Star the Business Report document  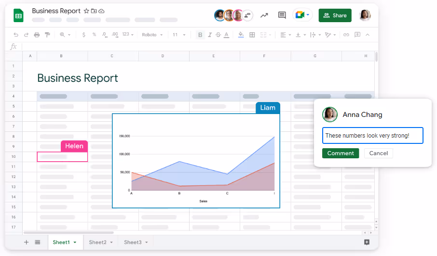pos(86,11)
